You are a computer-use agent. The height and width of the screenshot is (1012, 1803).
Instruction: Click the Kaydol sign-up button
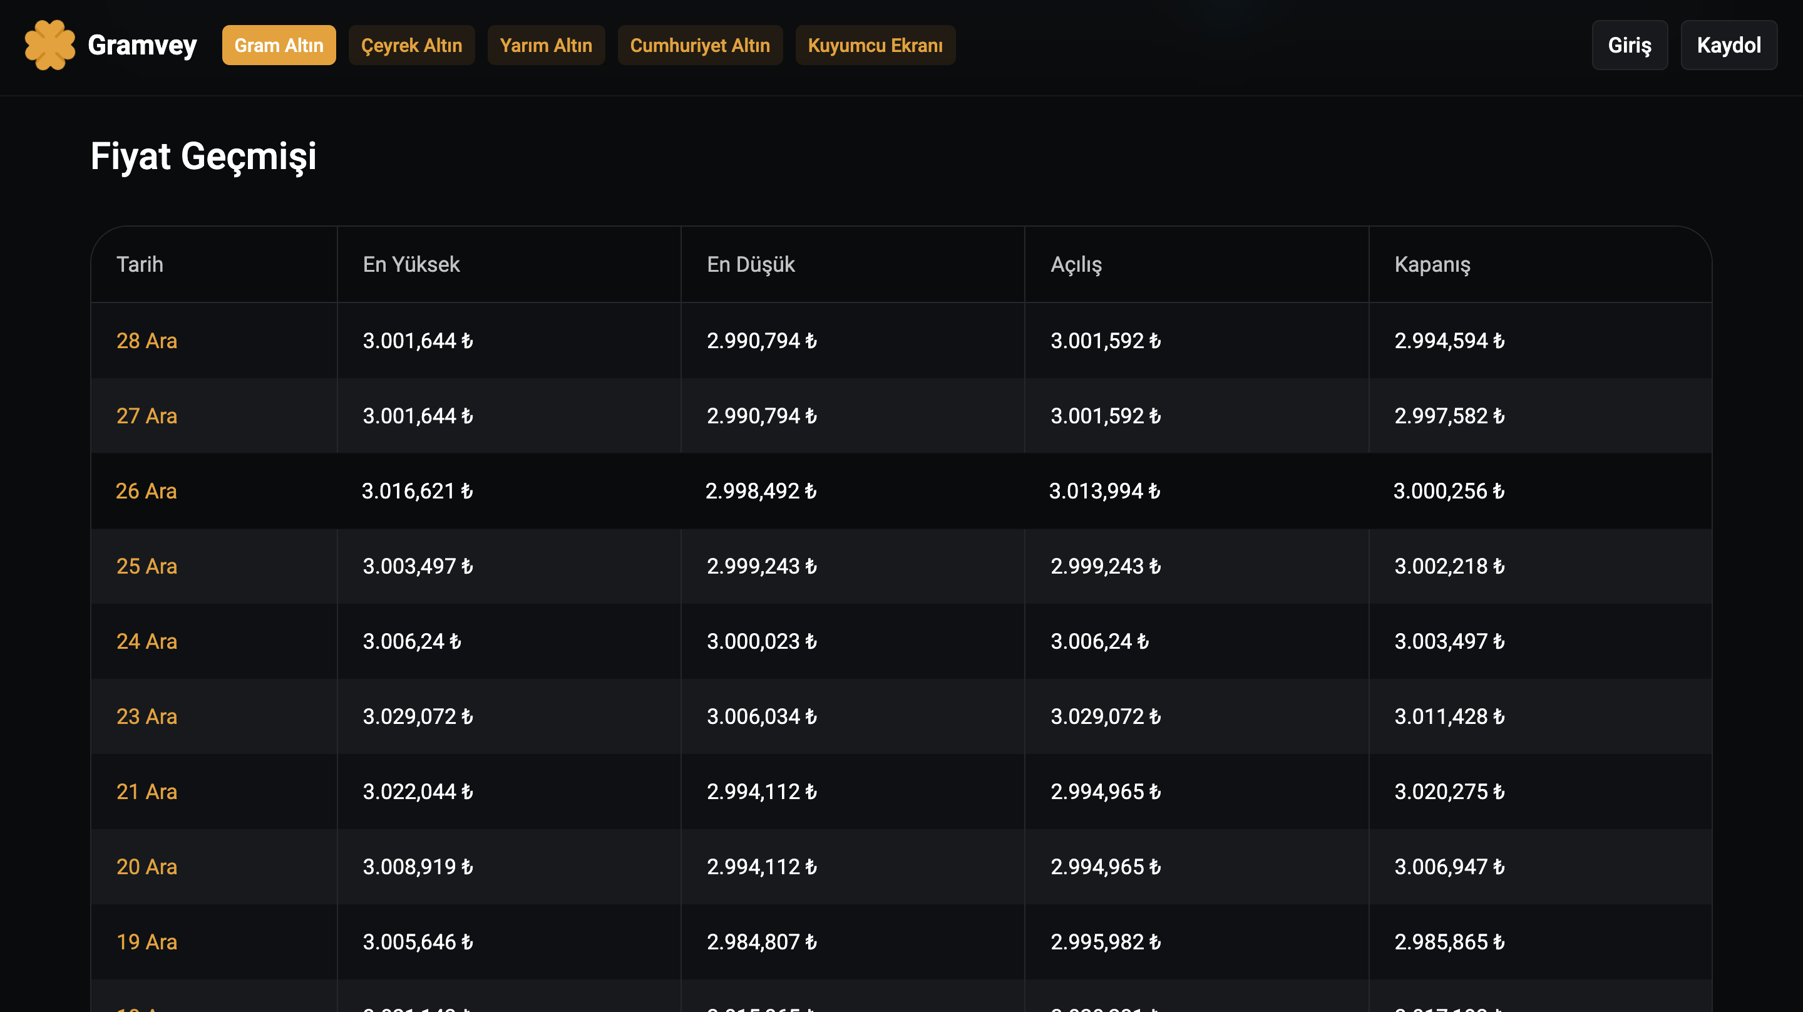(1728, 46)
